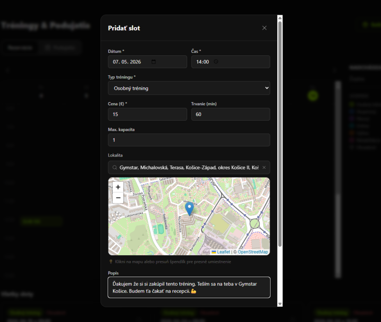Click the dialog scrollbar up arrow
Viewport: 381px width, 322px height.
click(x=280, y=18)
